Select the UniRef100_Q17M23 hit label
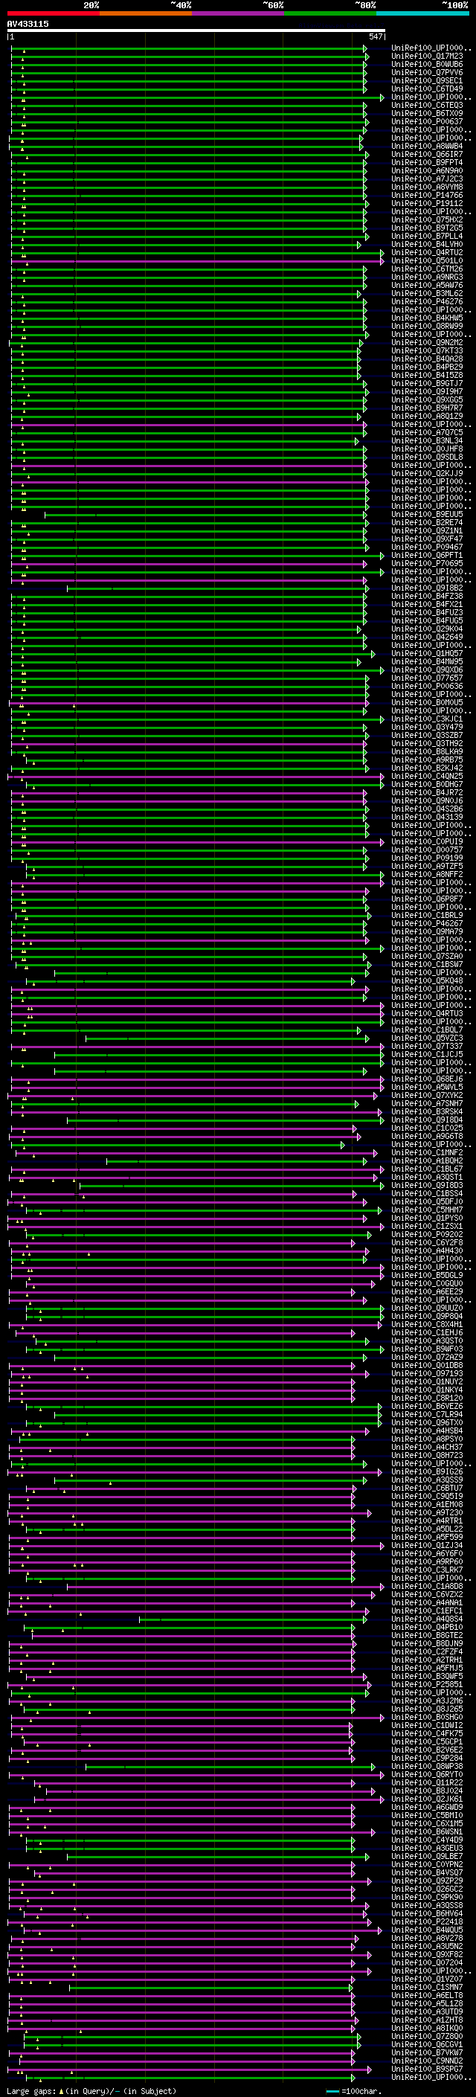The image size is (476, 2097). (x=427, y=57)
